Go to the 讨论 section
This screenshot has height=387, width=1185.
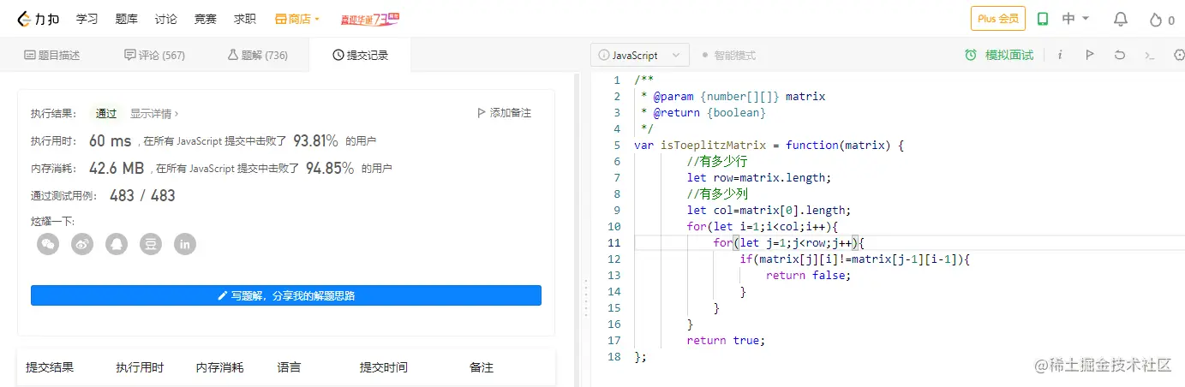point(166,19)
